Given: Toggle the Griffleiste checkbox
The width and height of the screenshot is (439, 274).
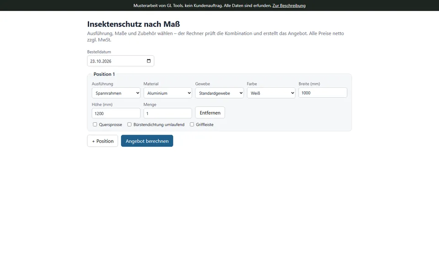Looking at the screenshot, I should click(192, 124).
